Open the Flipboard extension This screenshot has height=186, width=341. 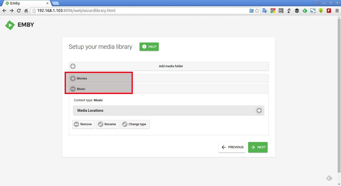(329, 11)
